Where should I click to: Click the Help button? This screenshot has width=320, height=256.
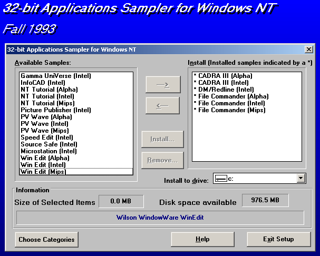(202, 239)
